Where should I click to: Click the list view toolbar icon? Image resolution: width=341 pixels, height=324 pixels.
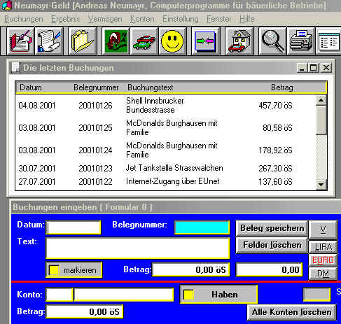tap(328, 41)
